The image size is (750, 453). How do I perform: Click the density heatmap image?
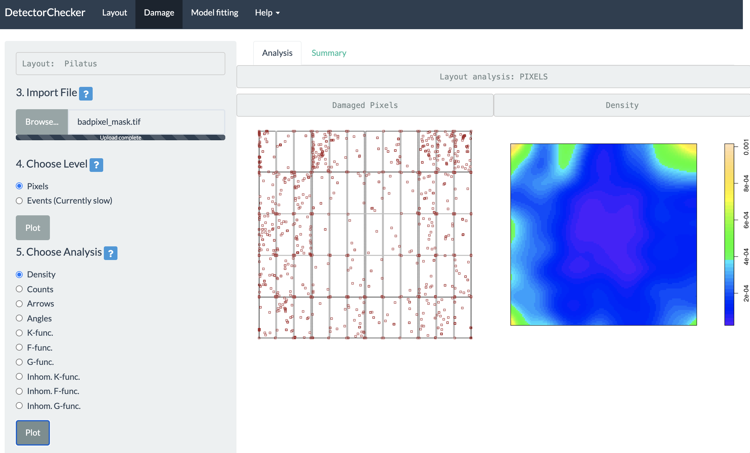tap(603, 234)
